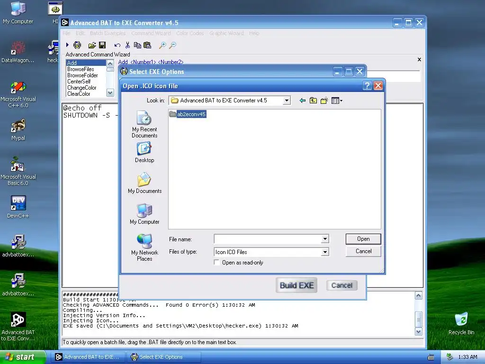This screenshot has height=364, width=485.
Task: Click the Zoom out magnifier icon
Action: point(172,45)
